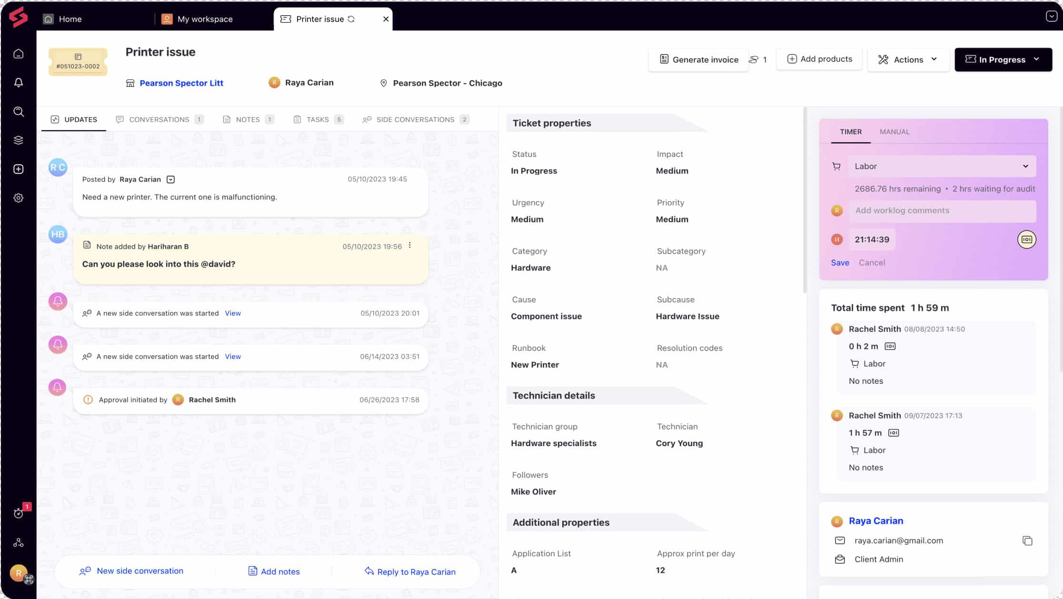Switch to the MANUAL tab
This screenshot has width=1063, height=599.
[894, 131]
